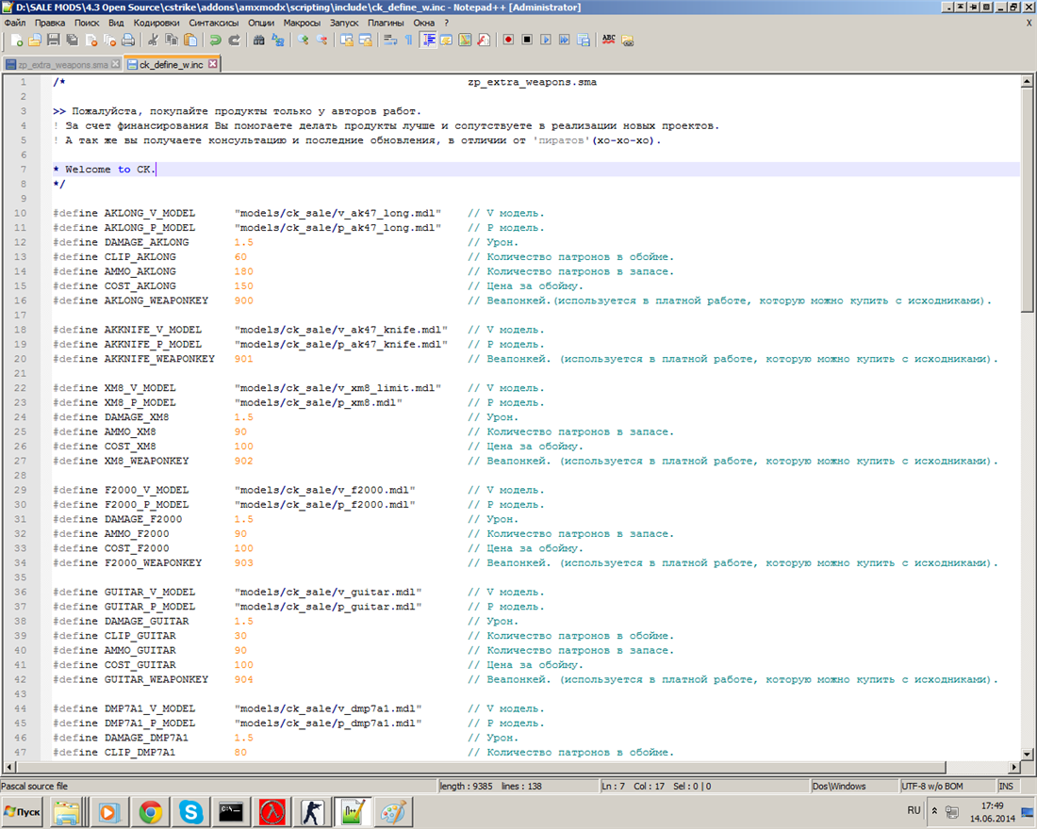Undo the last edit via green arrow
The width and height of the screenshot is (1037, 829).
[x=215, y=41]
